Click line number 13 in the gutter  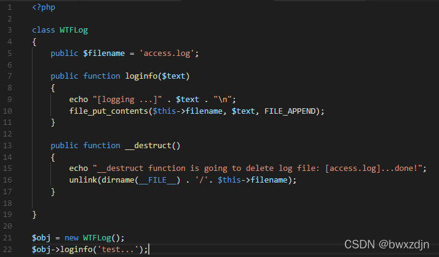[x=7, y=146]
